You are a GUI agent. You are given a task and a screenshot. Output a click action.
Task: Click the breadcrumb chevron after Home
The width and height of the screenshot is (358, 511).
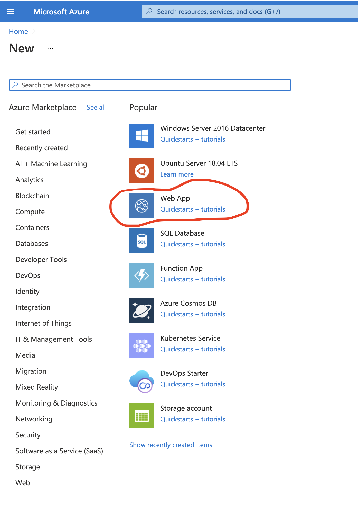point(34,31)
